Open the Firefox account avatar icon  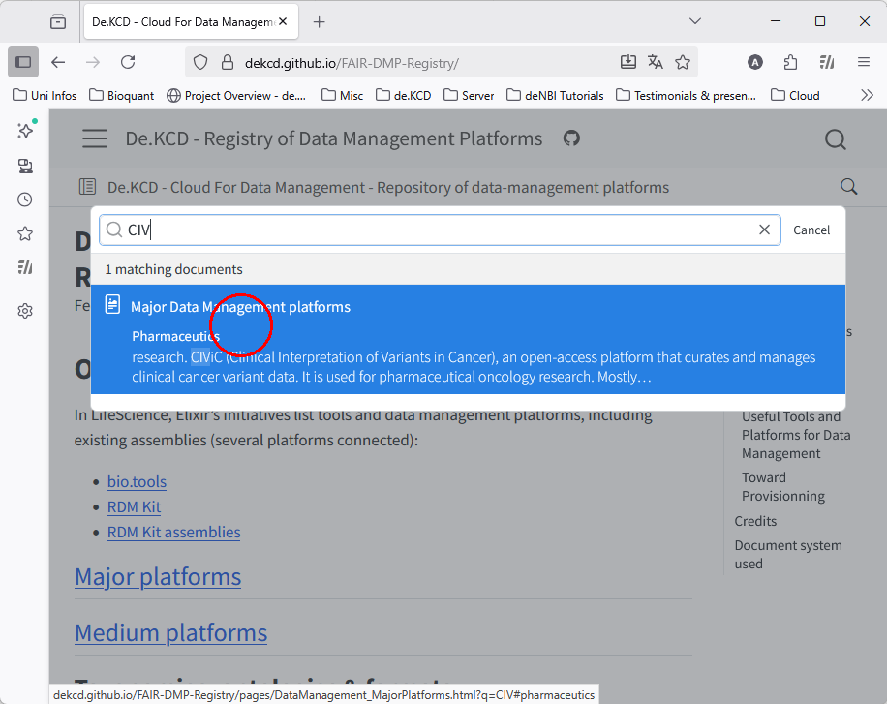(x=754, y=62)
